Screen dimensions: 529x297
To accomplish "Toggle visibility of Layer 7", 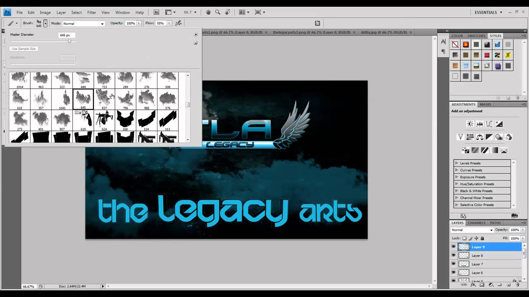I will click(453, 264).
